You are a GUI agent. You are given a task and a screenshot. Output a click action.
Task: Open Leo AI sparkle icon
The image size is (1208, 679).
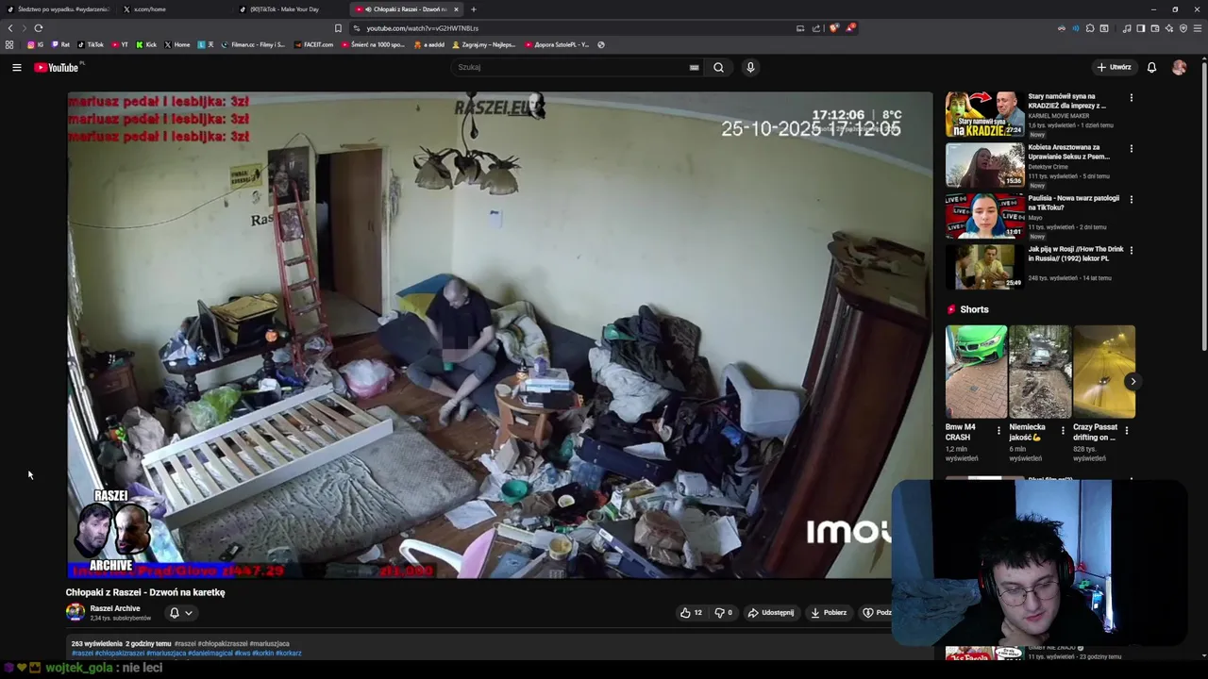pos(1169,28)
